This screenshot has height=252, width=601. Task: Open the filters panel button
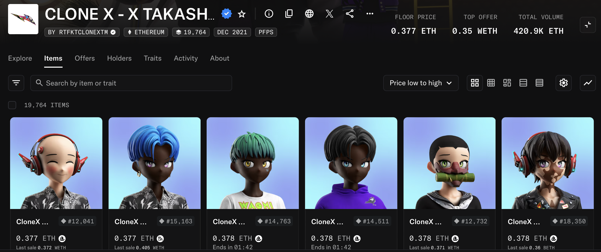[x=16, y=83]
